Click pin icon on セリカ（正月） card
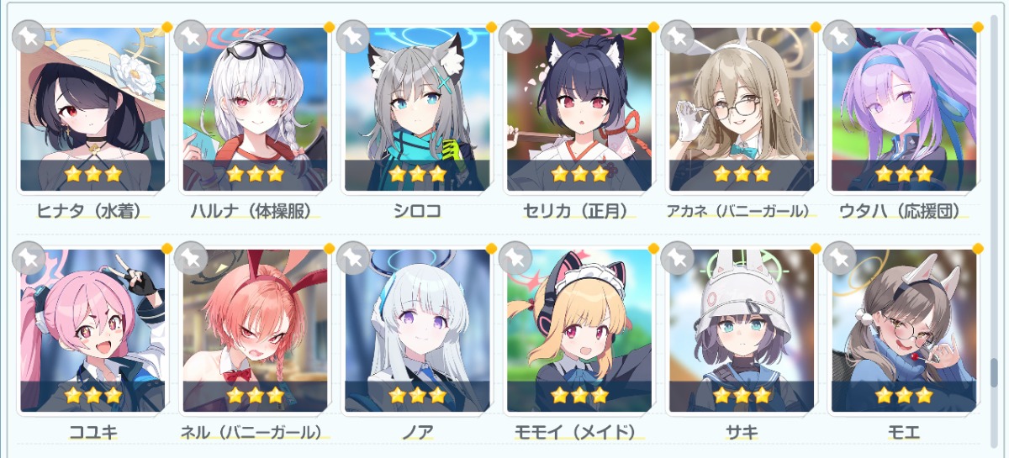This screenshot has width=1009, height=458. coord(515,36)
